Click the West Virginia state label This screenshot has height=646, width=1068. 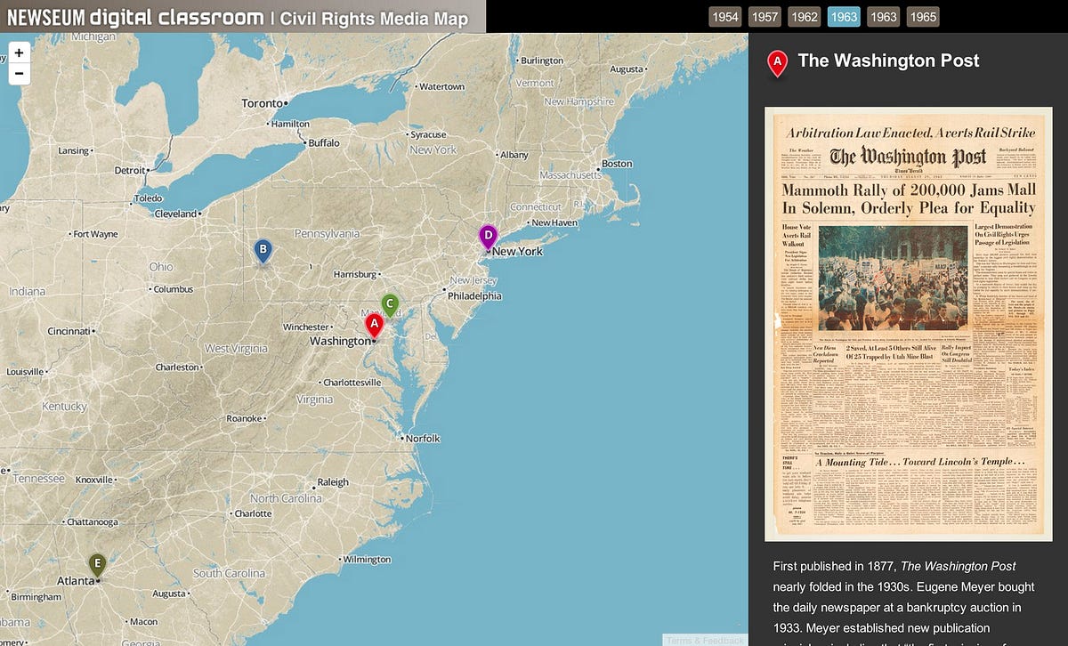tap(235, 348)
